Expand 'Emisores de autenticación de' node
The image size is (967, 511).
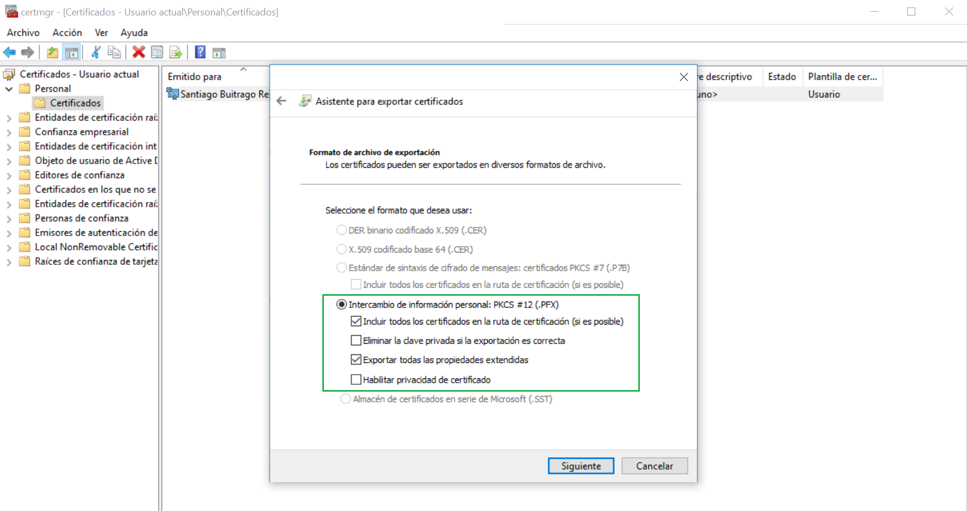(x=9, y=233)
